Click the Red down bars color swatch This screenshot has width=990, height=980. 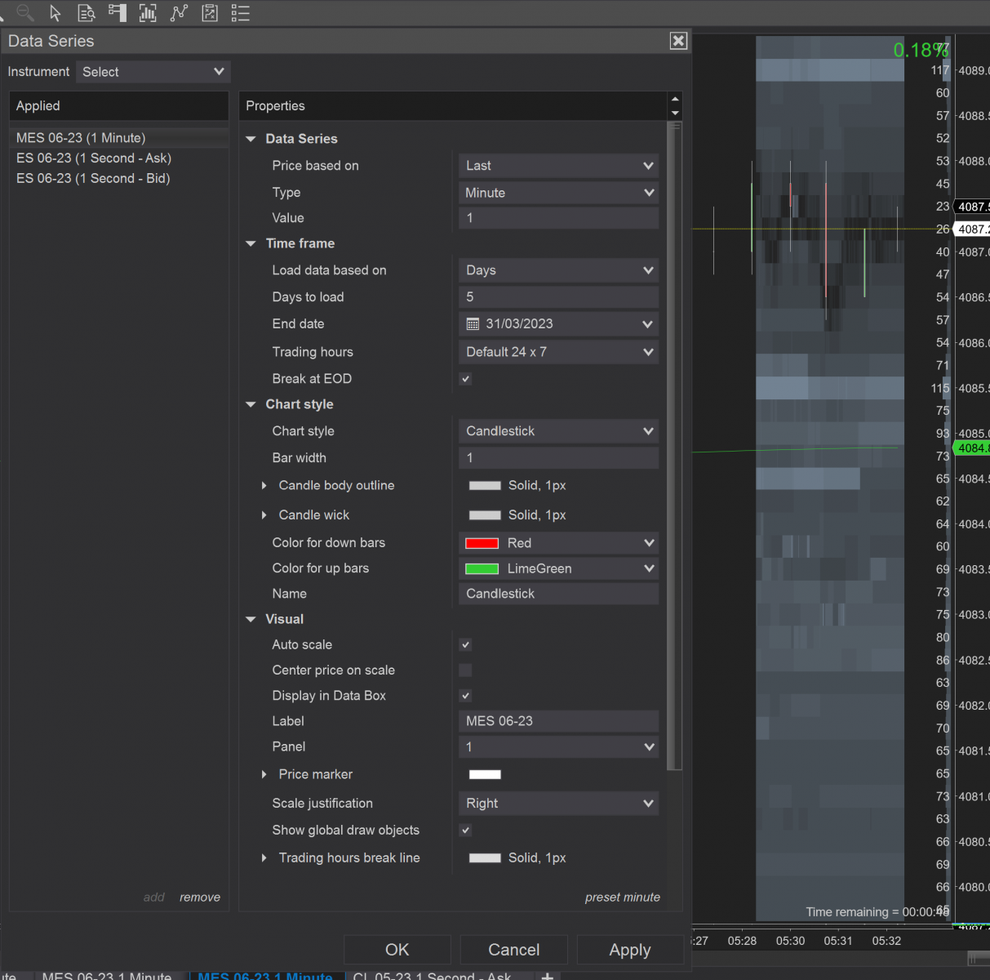482,544
